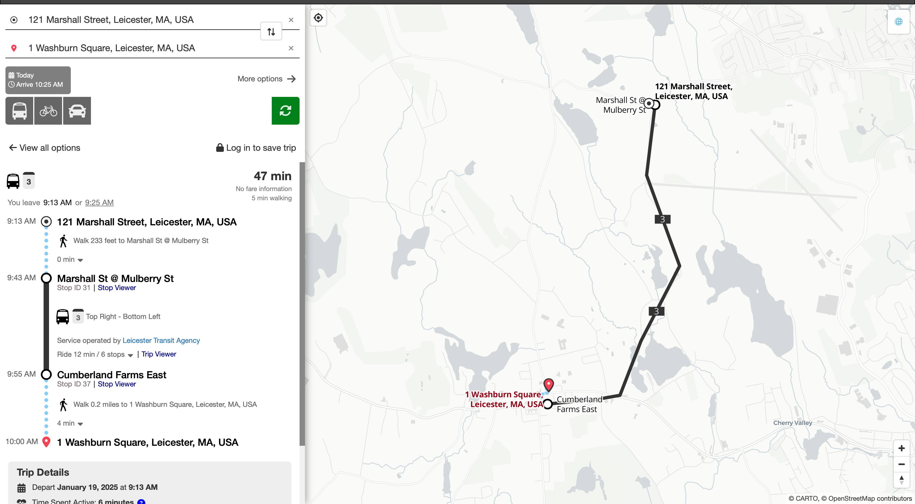Click the locate me crosshair icon
915x504 pixels.
click(318, 18)
